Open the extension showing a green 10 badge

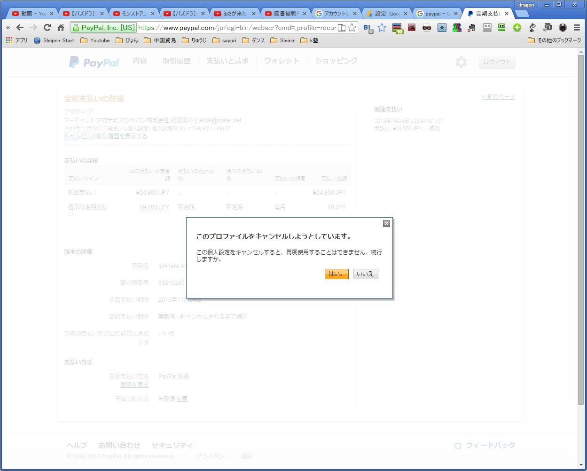tap(398, 28)
